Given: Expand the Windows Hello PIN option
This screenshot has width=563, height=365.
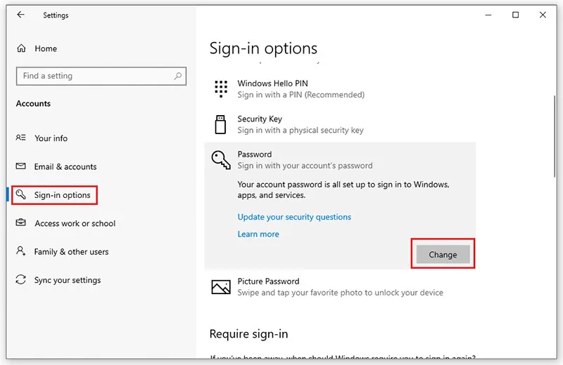Looking at the screenshot, I should (340, 89).
